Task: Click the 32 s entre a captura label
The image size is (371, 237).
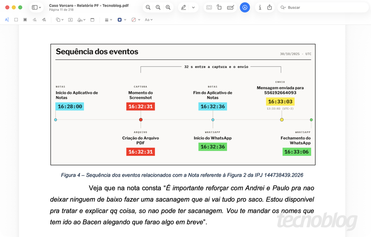Action: pyautogui.click(x=216, y=67)
